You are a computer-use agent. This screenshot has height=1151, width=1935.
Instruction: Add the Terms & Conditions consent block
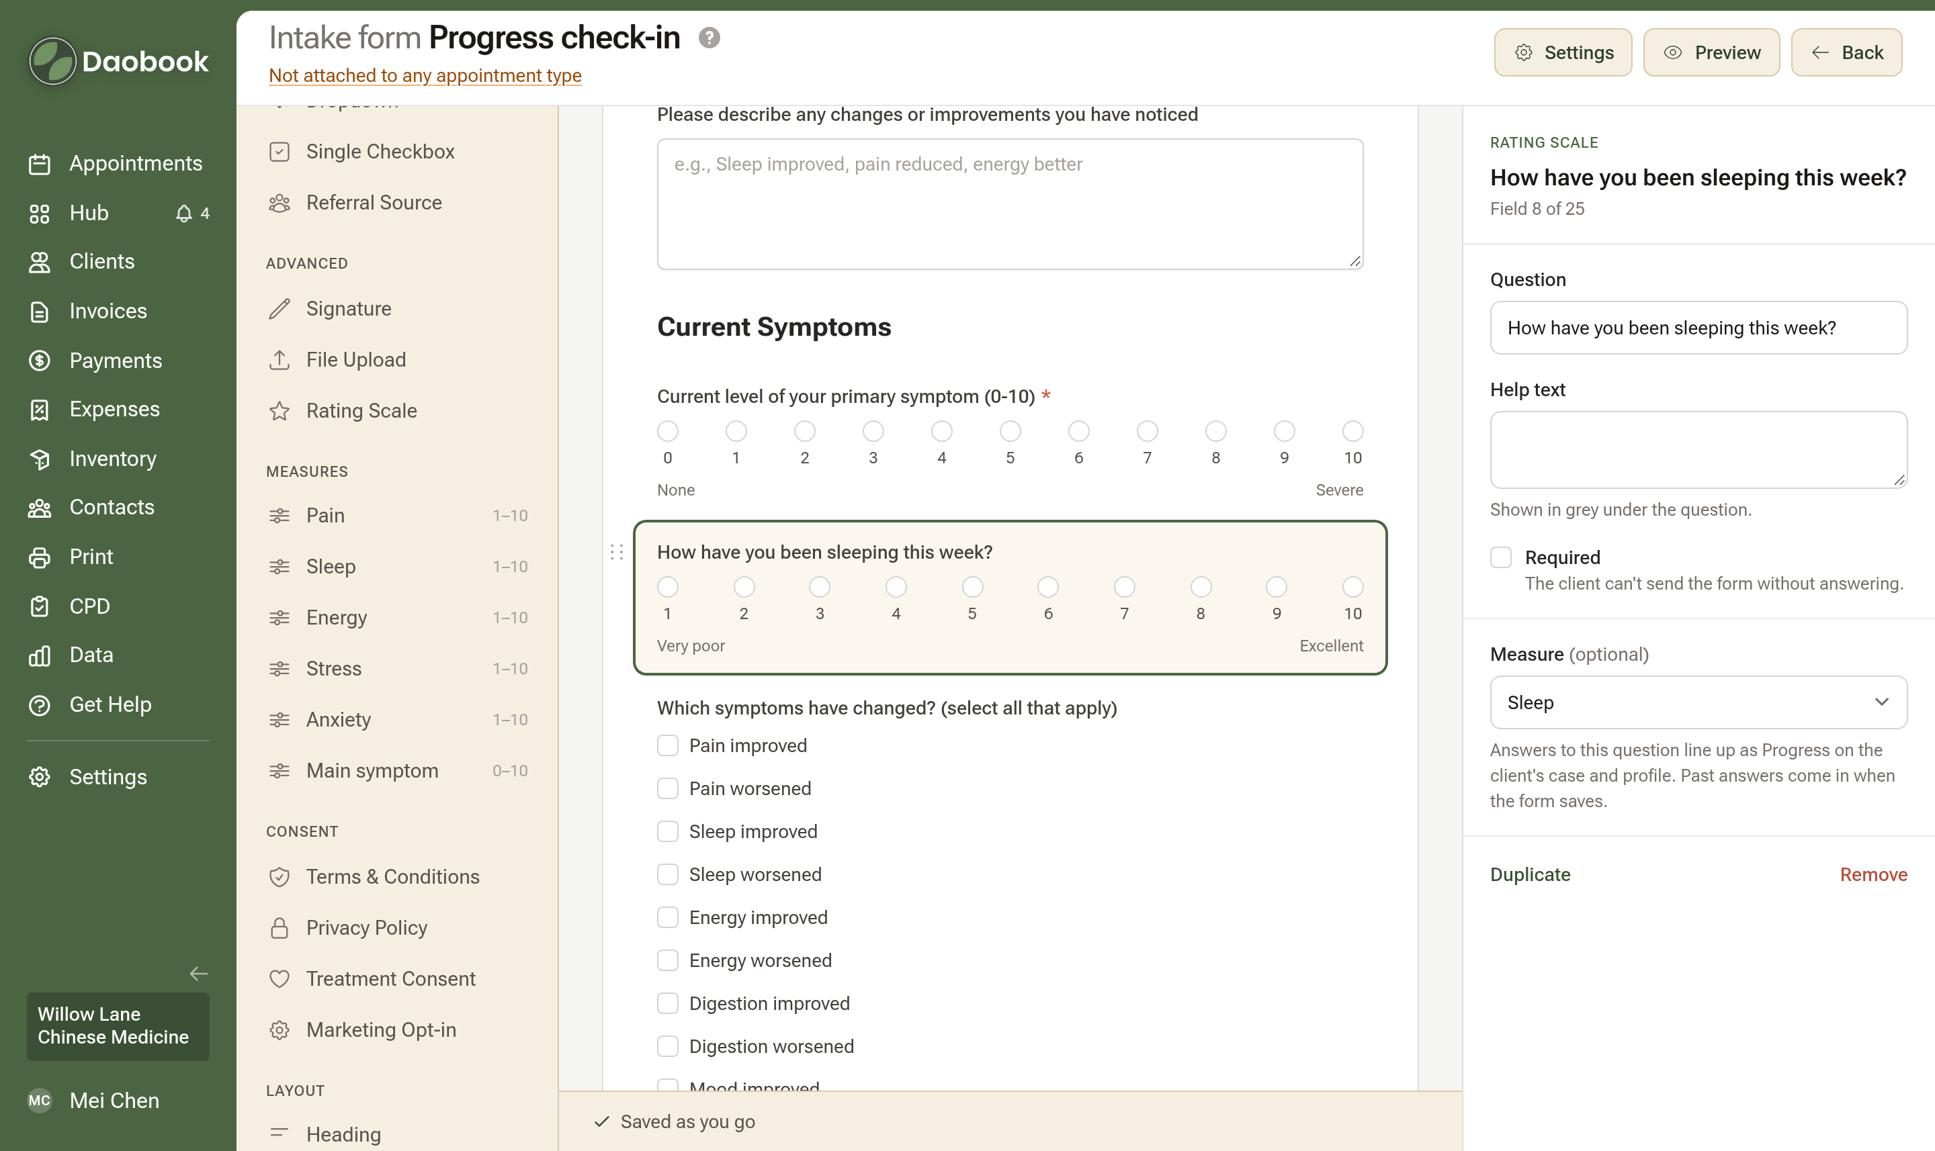click(x=398, y=877)
